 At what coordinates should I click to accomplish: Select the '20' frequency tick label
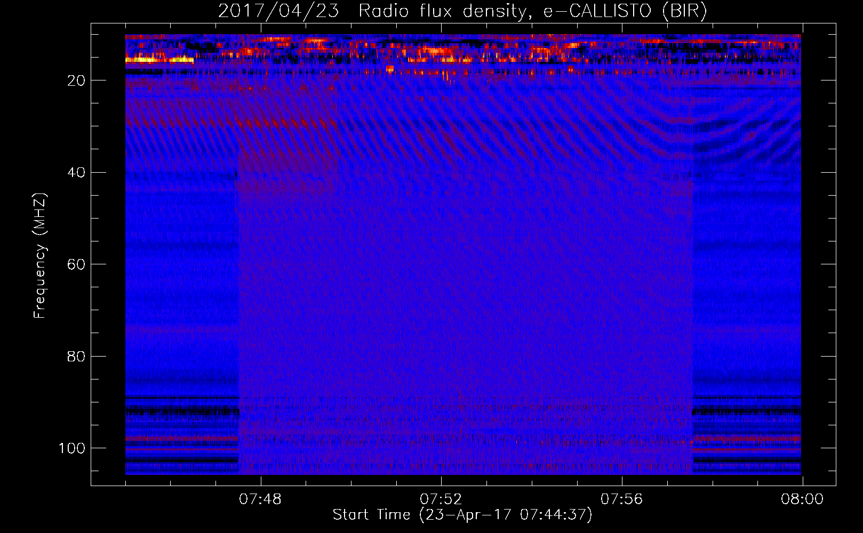click(76, 80)
